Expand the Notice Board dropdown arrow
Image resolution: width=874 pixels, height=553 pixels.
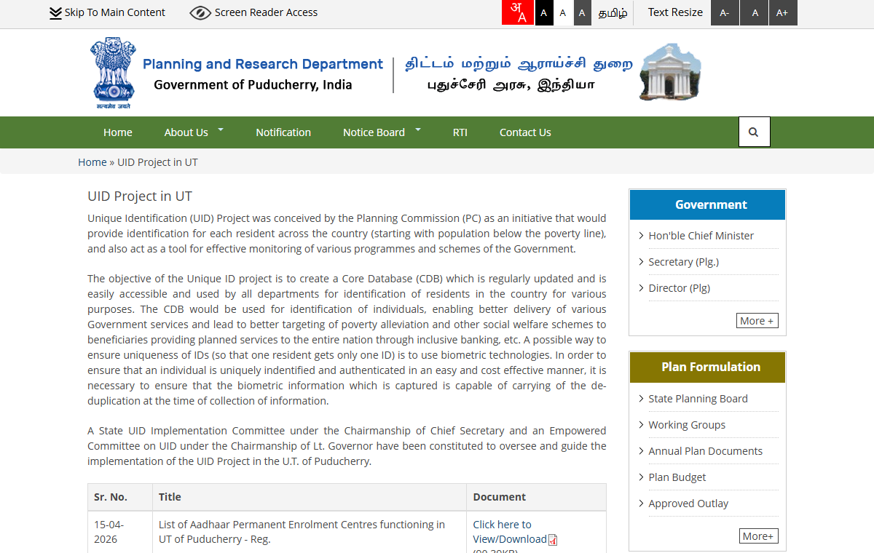[x=418, y=129]
